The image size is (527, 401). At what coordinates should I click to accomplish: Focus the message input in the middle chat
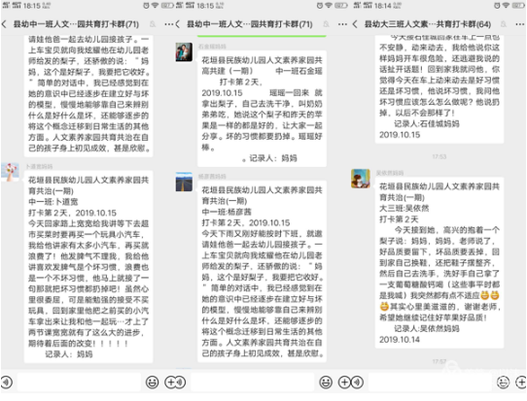point(253,382)
